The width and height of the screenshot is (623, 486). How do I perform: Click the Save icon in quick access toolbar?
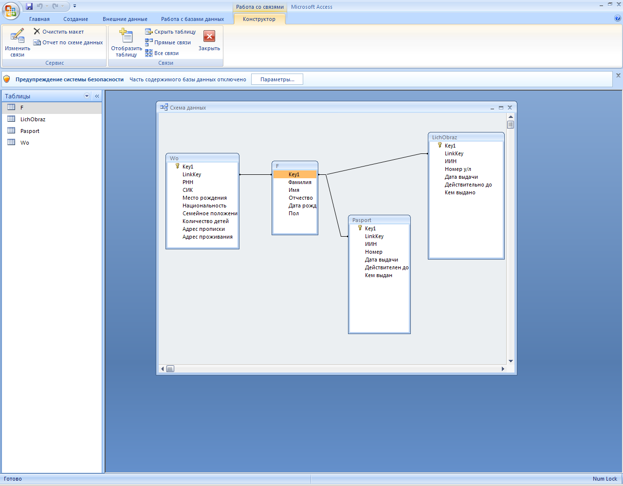29,6
